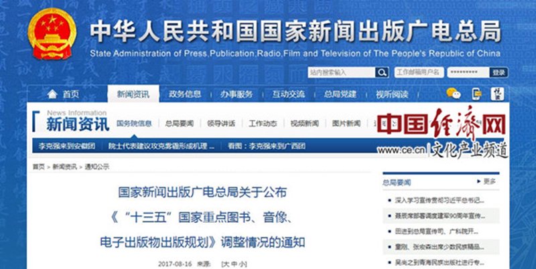Click 首页 in the breadcrumb

(38, 167)
